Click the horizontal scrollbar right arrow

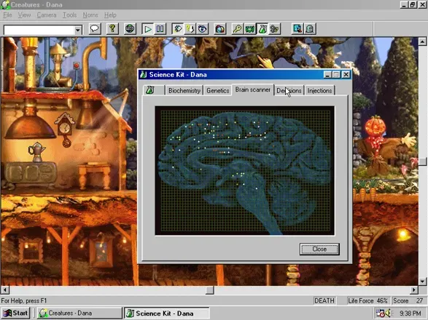point(414,289)
